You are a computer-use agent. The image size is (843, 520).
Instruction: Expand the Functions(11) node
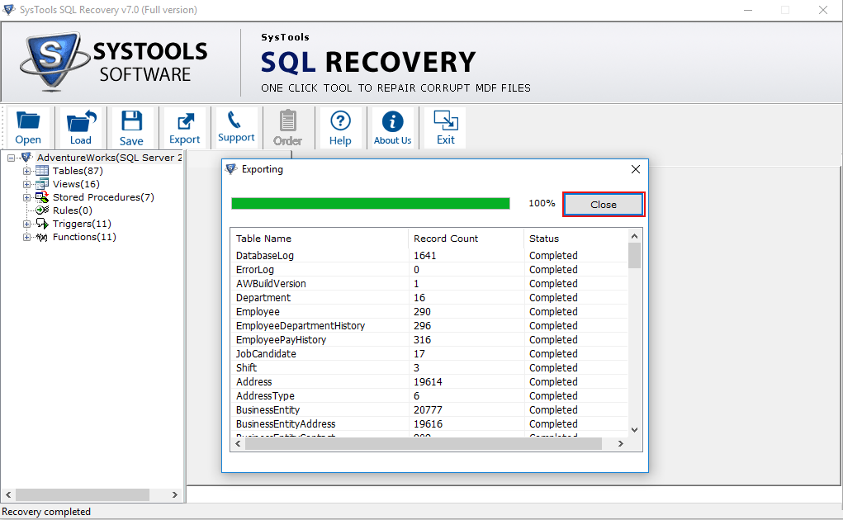(26, 237)
